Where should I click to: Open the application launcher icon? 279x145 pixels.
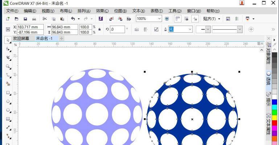click(x=247, y=18)
